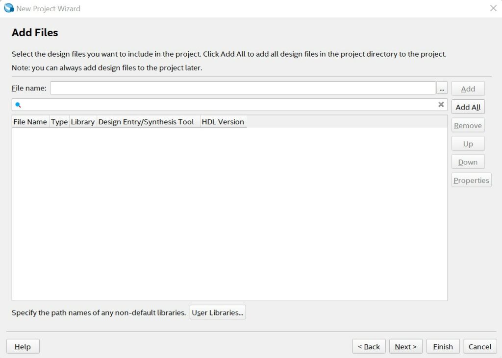Click the Remove button
The image size is (502, 358).
click(x=468, y=126)
